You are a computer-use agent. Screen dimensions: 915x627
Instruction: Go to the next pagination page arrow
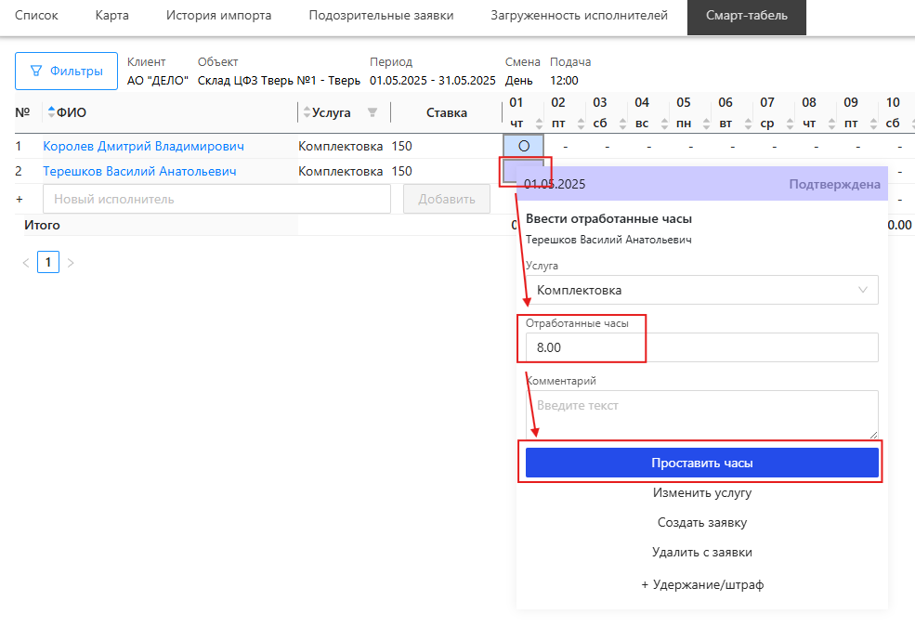tap(71, 263)
